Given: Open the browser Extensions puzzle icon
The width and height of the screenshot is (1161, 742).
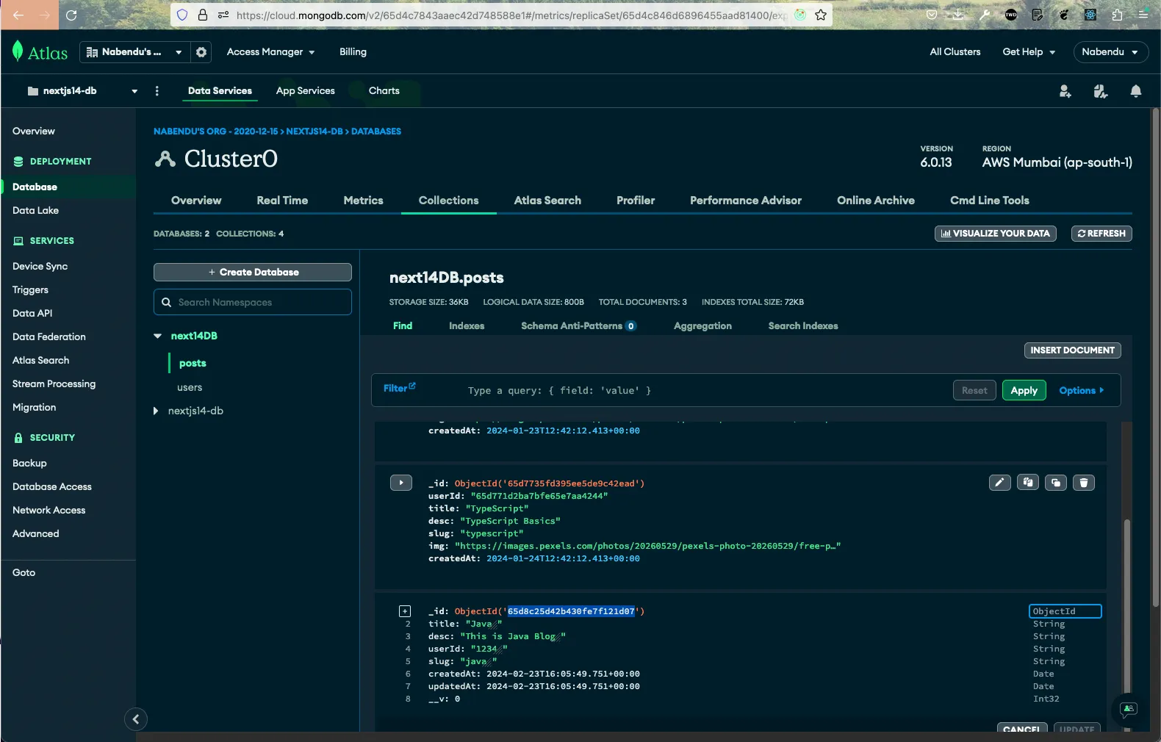Looking at the screenshot, I should pos(1117,15).
